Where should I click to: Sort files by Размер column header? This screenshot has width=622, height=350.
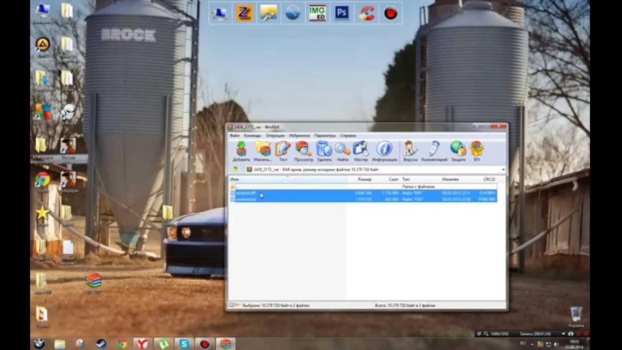(x=360, y=179)
